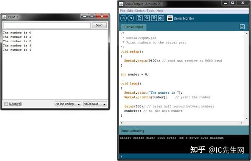Image resolution: width=251 pixels, height=161 pixels.
Task: Click the tab menu arrow icon
Action: click(242, 27)
